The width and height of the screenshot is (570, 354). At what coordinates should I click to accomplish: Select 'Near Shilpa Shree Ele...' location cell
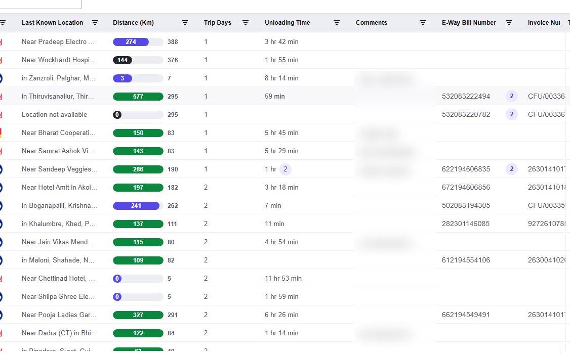click(x=58, y=297)
